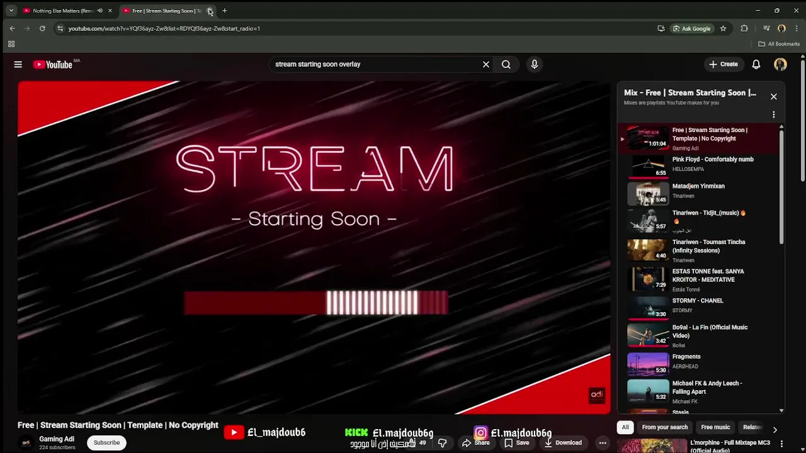Subscribe to Gaming Adi channel
806x453 pixels.
[x=106, y=443]
